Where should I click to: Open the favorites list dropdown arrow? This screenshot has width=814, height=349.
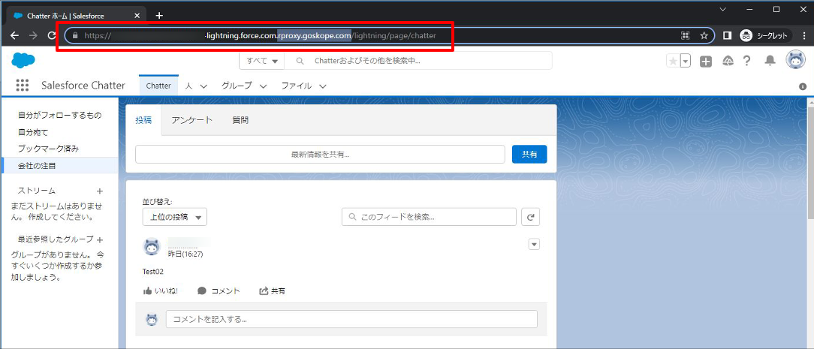coord(686,62)
